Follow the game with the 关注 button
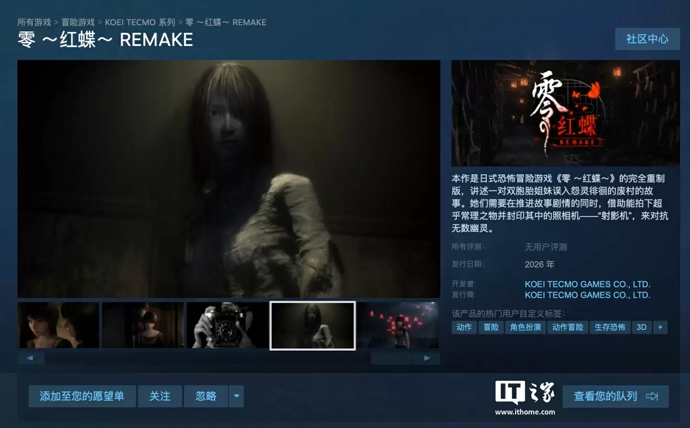690x428 pixels. (x=160, y=396)
